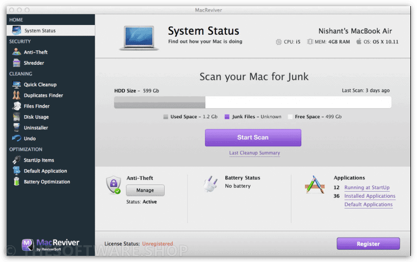Click the large MacBook image in header
The width and height of the screenshot is (417, 262).
[x=139, y=38]
